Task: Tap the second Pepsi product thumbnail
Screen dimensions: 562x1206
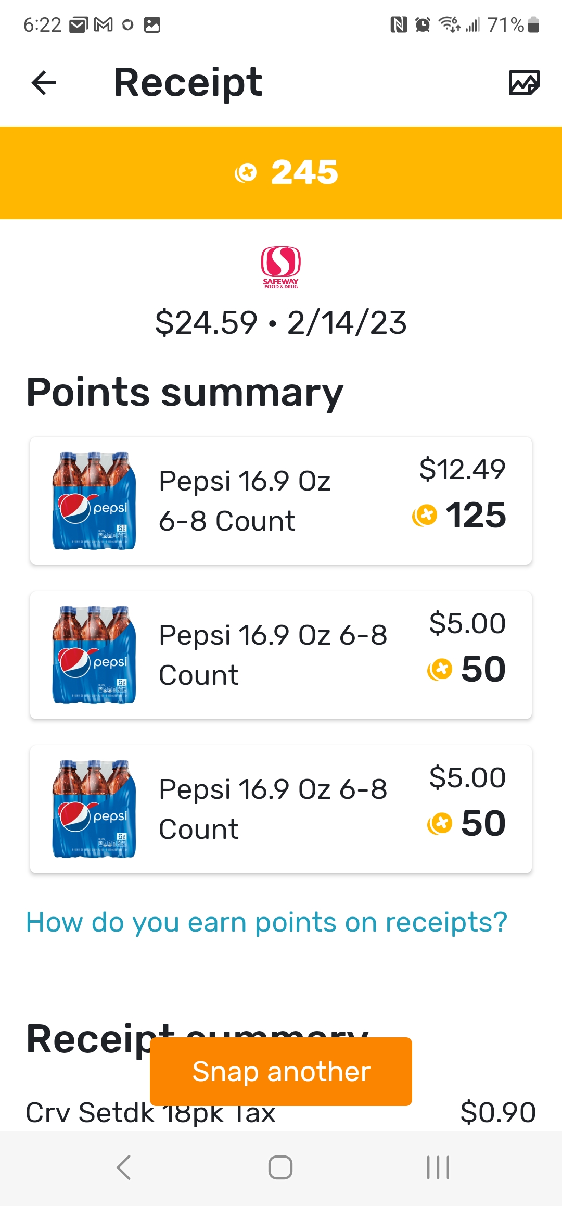Action: pos(94,655)
